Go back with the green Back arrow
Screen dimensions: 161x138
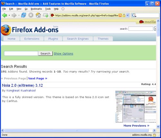tap(5, 15)
